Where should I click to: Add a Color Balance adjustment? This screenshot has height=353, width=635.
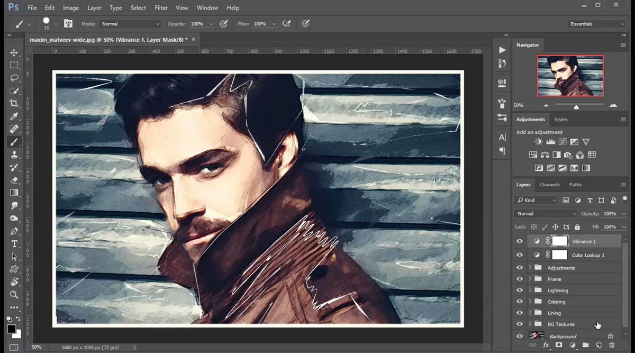(x=545, y=155)
